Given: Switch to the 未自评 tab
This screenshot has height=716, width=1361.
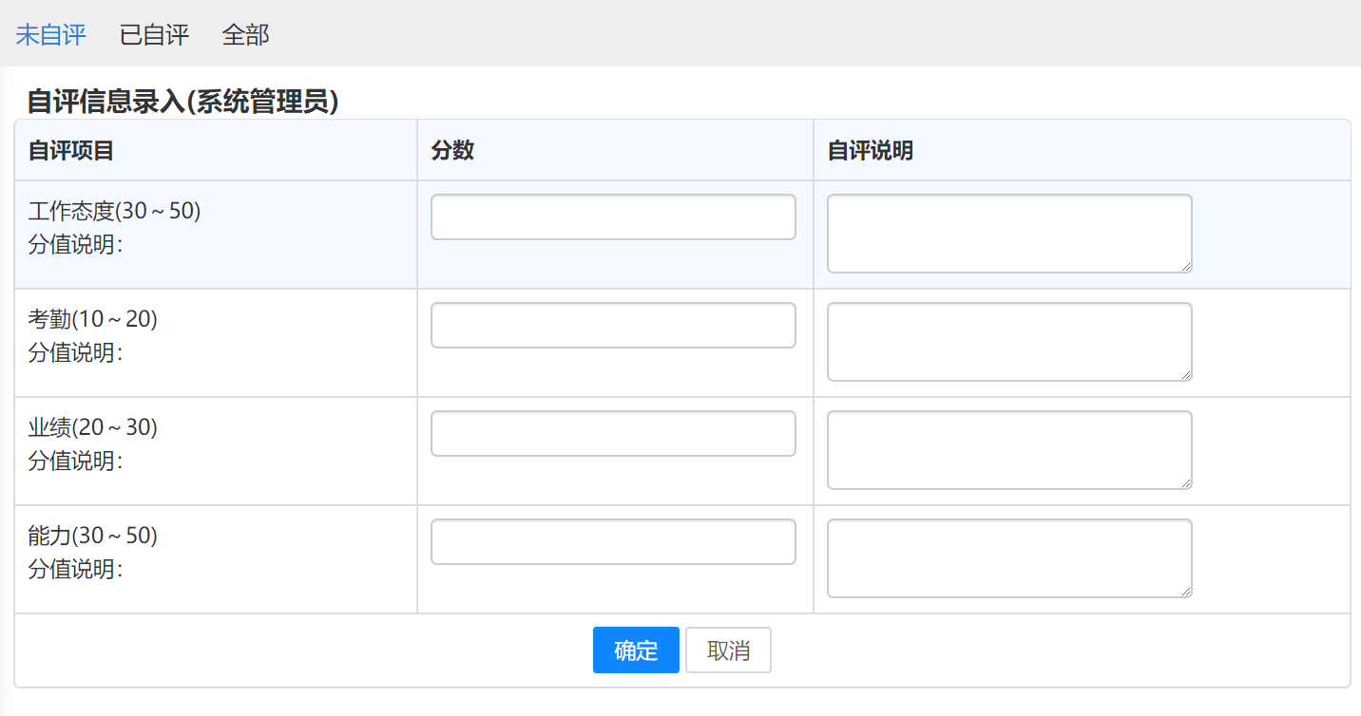Looking at the screenshot, I should pyautogui.click(x=51, y=35).
